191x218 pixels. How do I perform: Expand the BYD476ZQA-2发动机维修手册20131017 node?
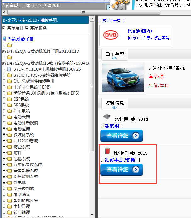coord(4,45)
